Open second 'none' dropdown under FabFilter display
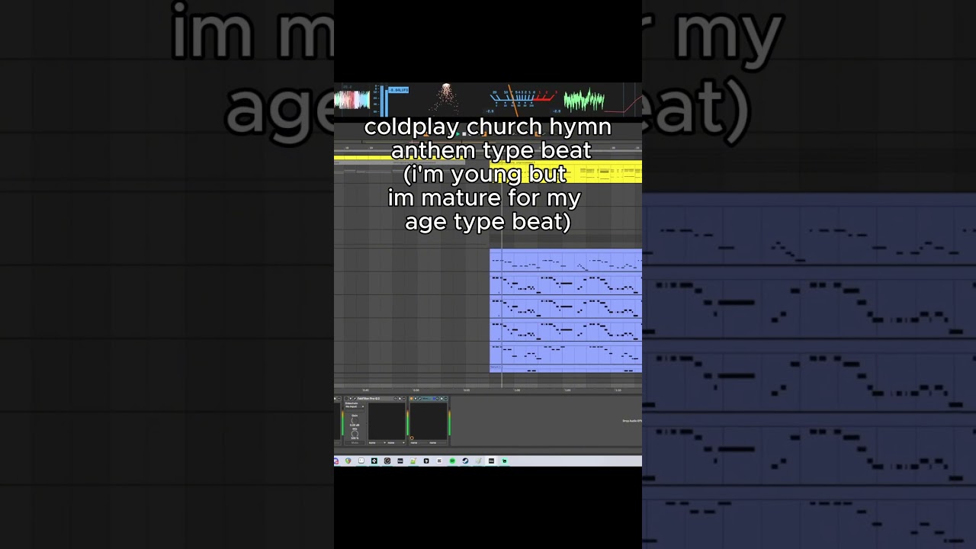Screen dimensions: 976x549 point(396,443)
